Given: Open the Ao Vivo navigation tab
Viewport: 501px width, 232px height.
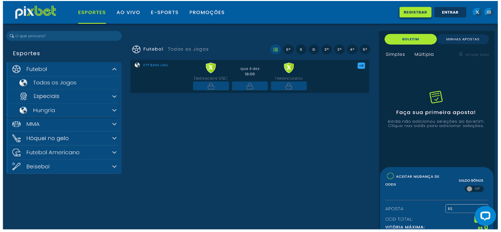Looking at the screenshot, I should point(128,13).
